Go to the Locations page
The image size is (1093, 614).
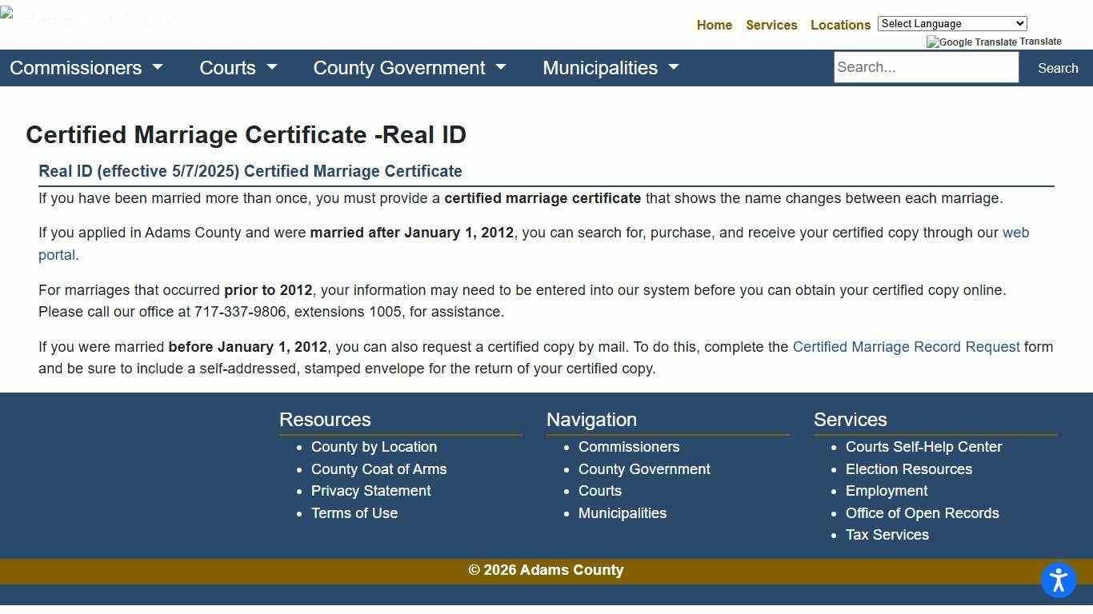[840, 25]
